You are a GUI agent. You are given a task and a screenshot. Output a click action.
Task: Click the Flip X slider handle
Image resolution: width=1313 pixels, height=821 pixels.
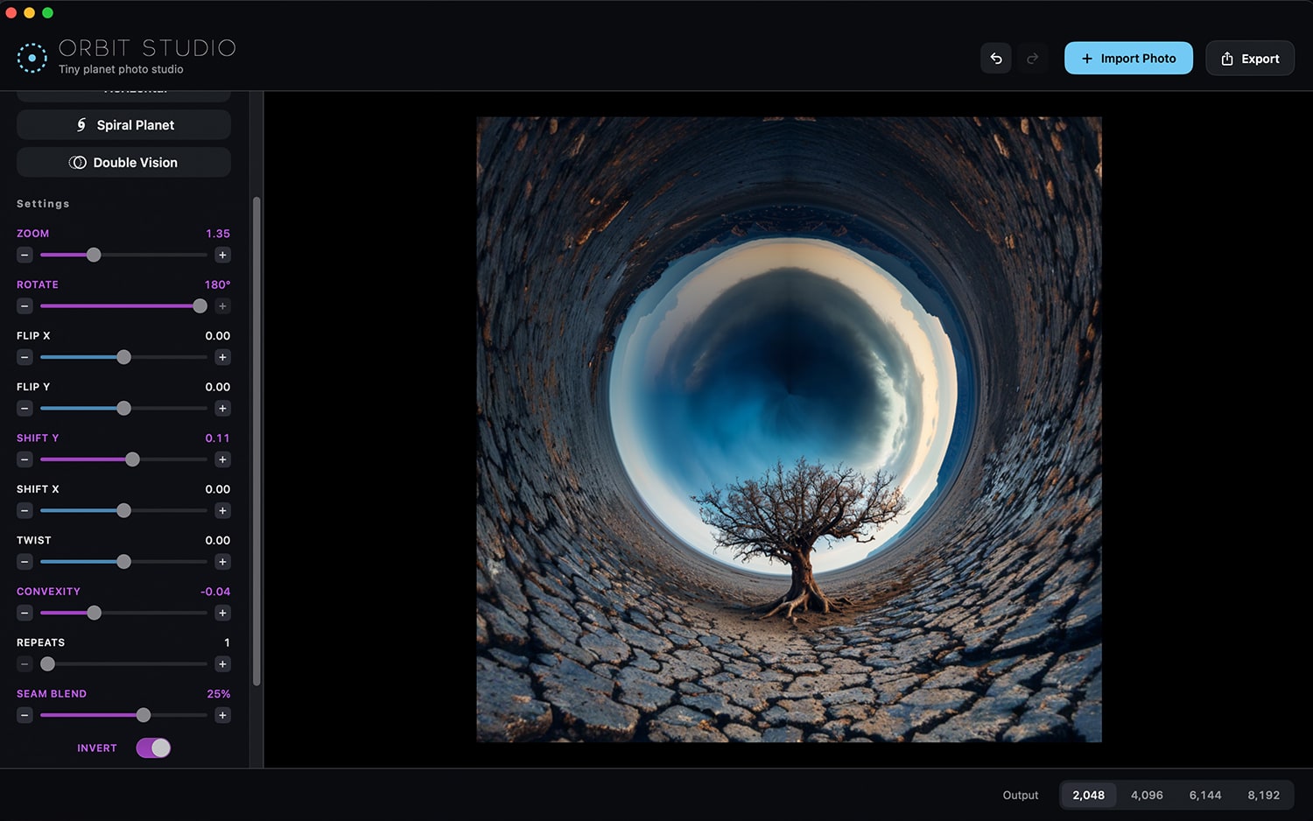(x=123, y=357)
